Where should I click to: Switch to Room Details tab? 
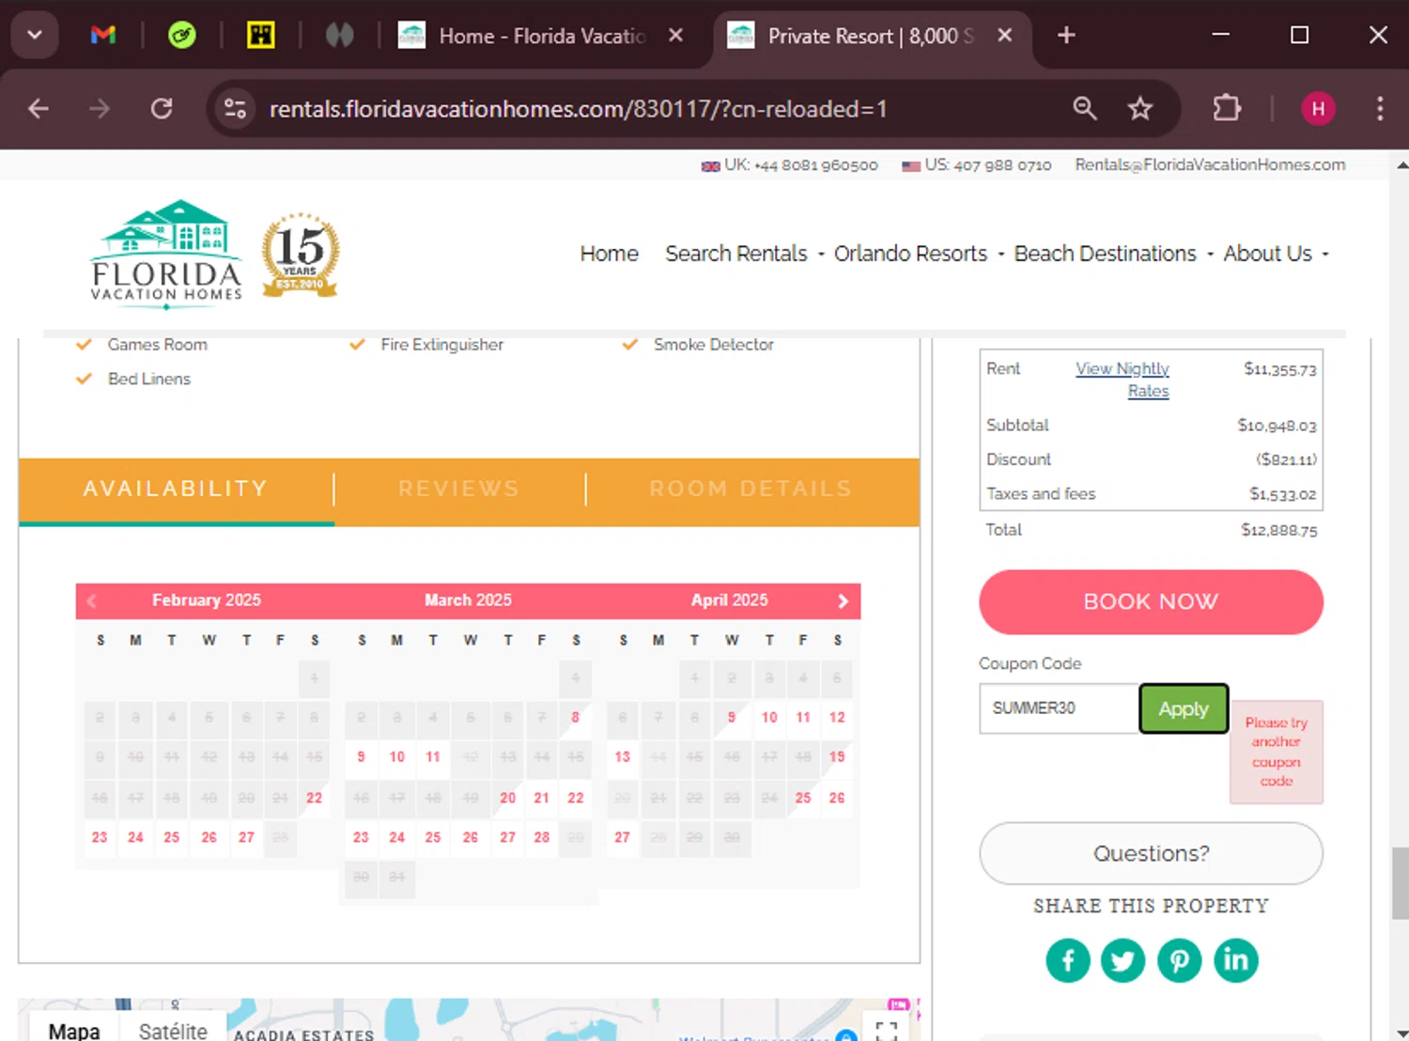click(751, 489)
